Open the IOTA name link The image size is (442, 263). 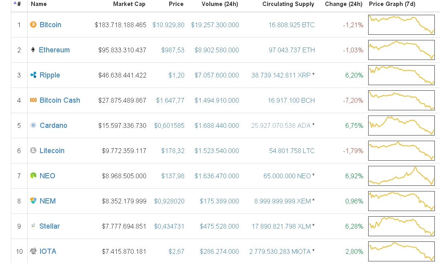click(x=48, y=251)
